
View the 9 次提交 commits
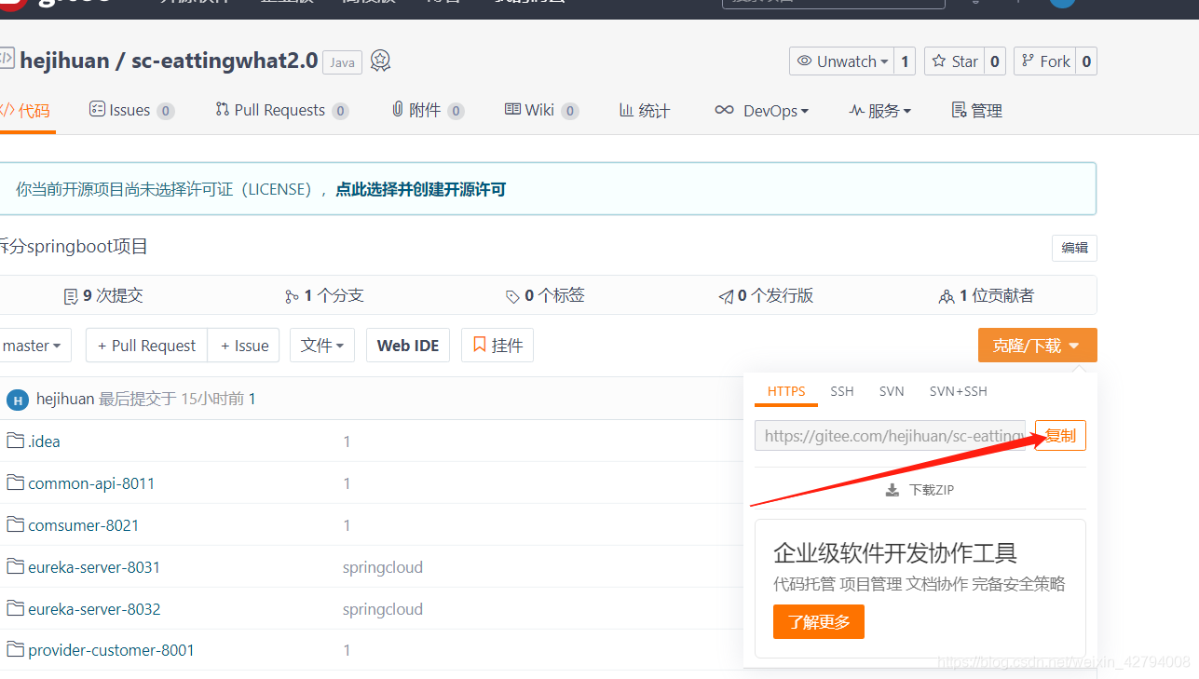pos(103,295)
